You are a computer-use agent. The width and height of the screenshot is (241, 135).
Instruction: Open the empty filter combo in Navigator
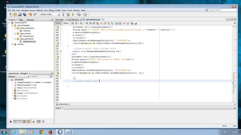tap(40, 76)
